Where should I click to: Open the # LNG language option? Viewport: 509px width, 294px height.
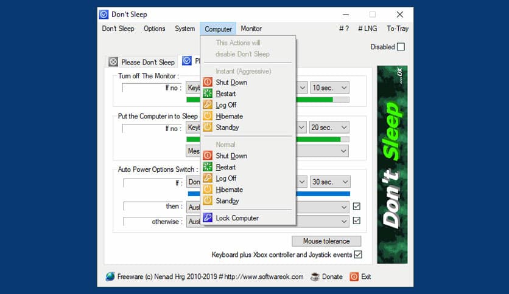(368, 29)
